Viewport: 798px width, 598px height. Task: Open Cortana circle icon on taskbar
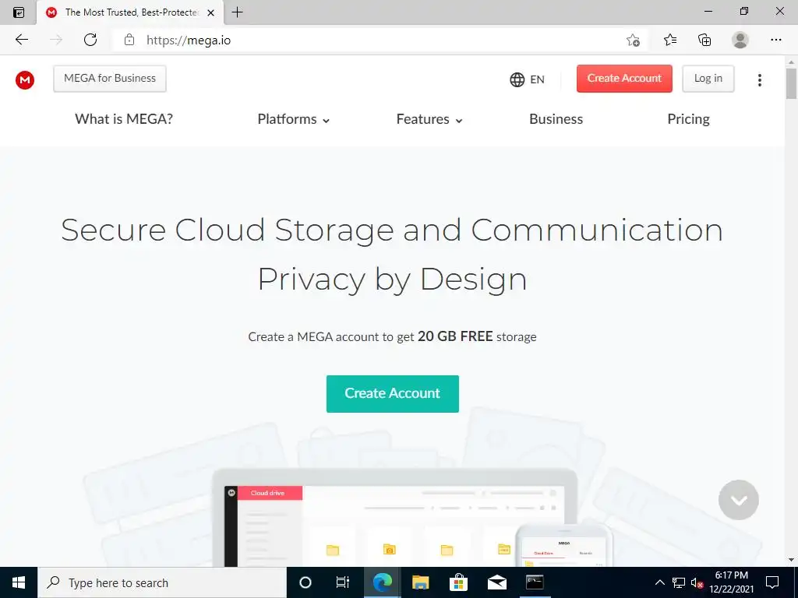[x=305, y=582]
